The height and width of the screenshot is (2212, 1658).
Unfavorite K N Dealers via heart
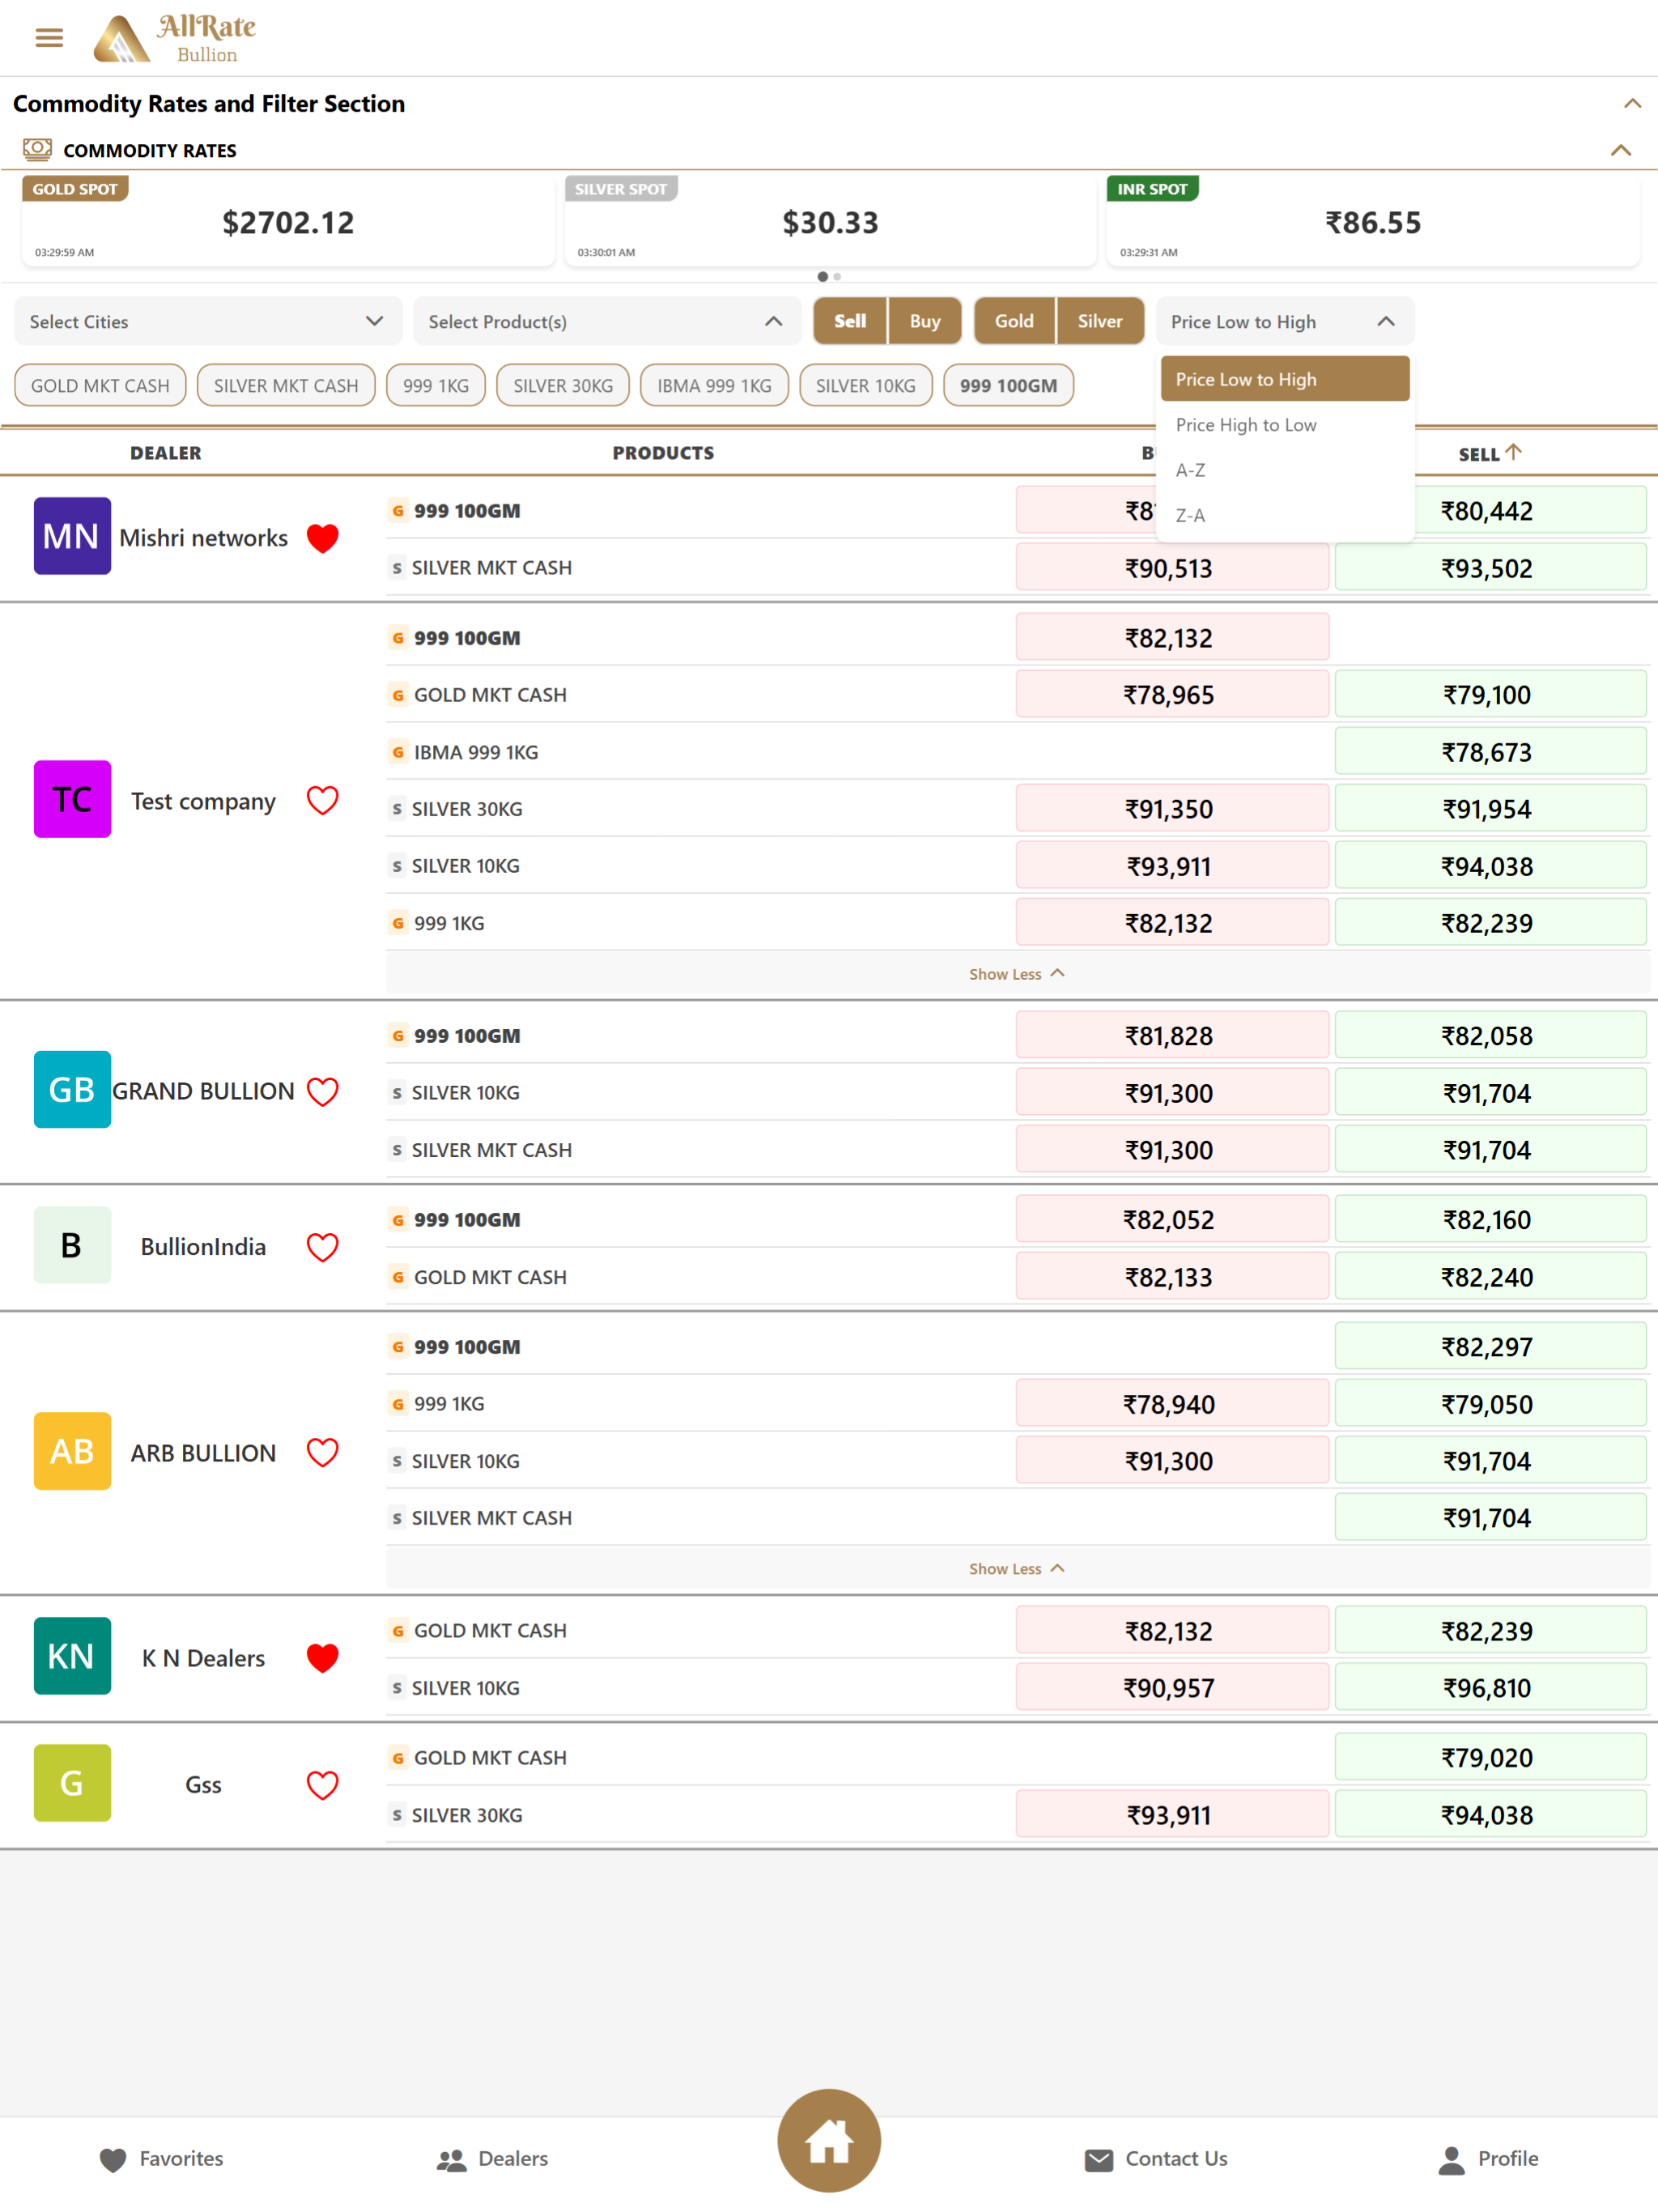(322, 1658)
